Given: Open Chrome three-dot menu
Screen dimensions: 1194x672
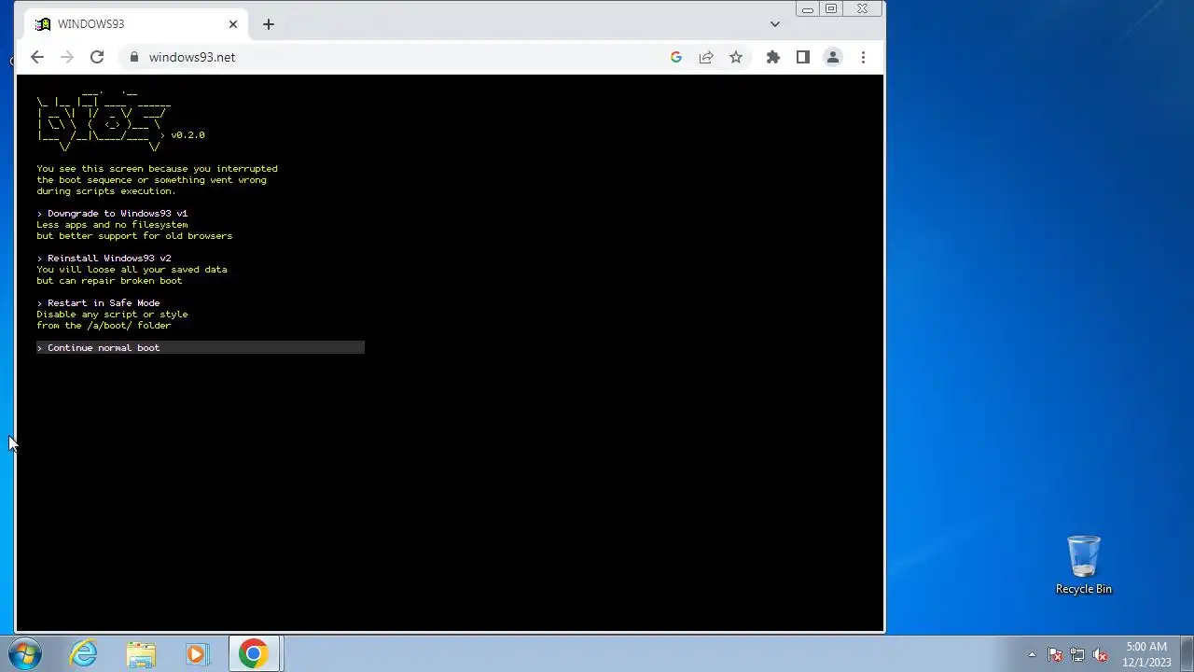Looking at the screenshot, I should point(863,57).
